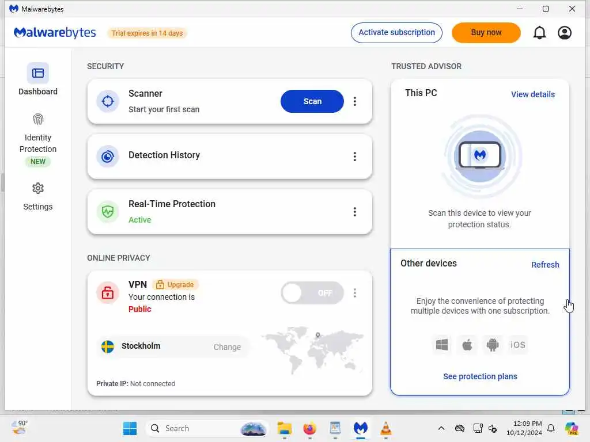
Task: Click the Detection History card title
Action: pos(164,155)
